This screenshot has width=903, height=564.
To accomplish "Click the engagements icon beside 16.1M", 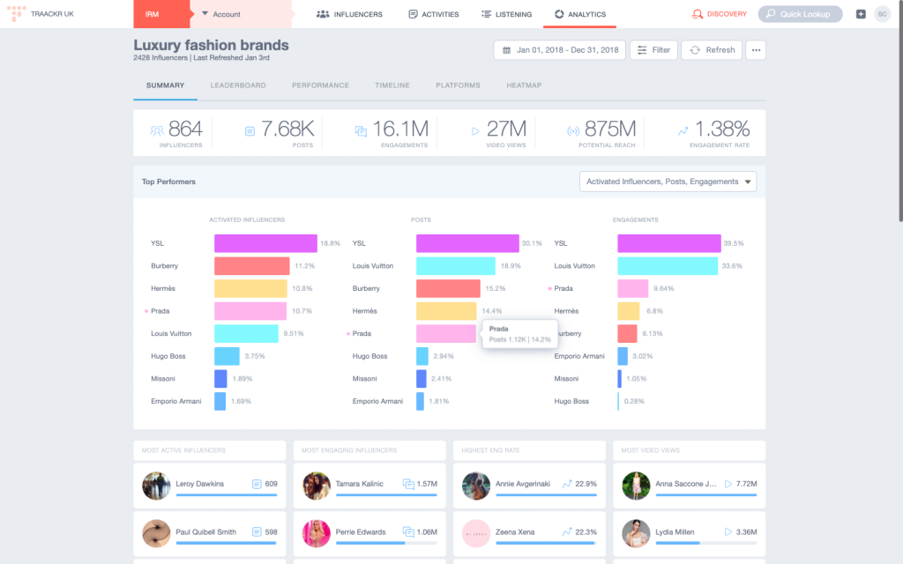I will [361, 131].
